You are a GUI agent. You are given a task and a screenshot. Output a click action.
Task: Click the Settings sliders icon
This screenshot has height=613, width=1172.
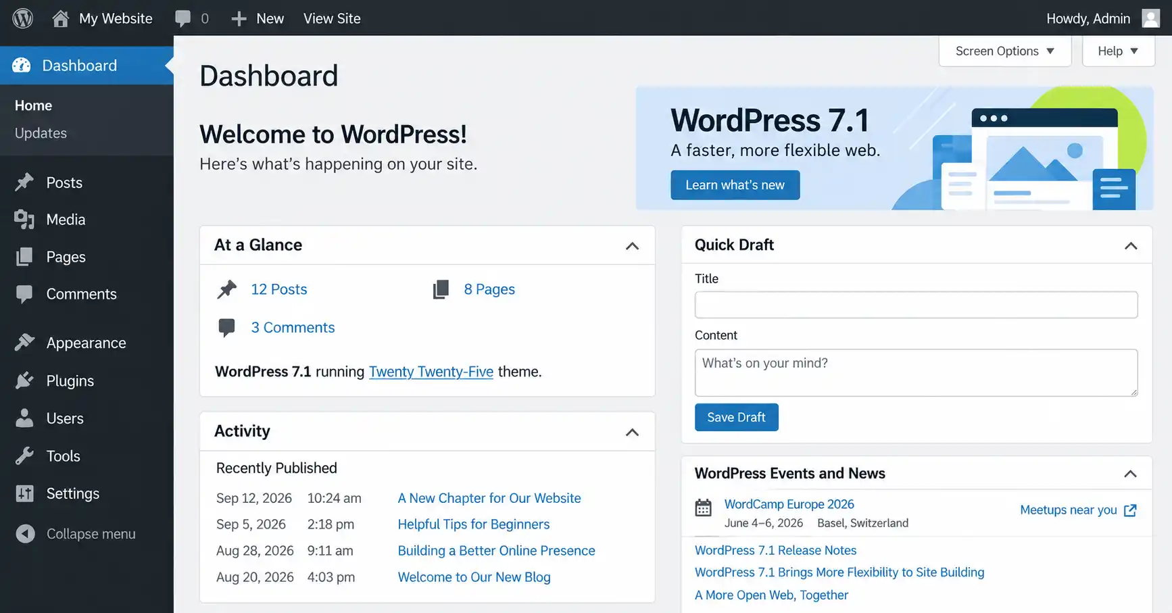click(x=24, y=493)
